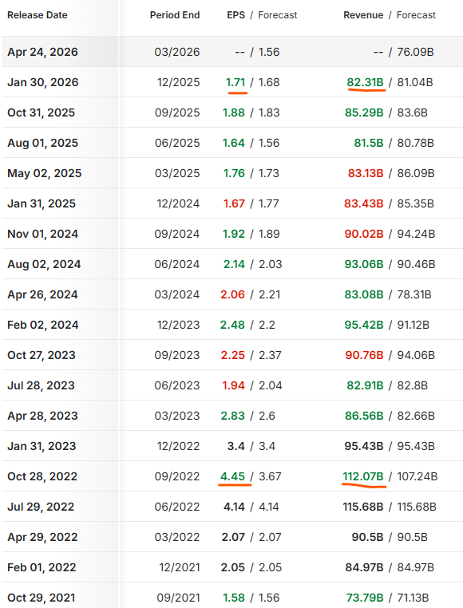Click revenue value 112.07B
This screenshot has height=608, width=463.
click(x=363, y=476)
